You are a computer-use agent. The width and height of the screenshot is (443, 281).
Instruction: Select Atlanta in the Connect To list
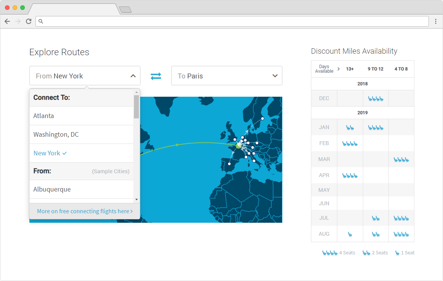coord(43,116)
